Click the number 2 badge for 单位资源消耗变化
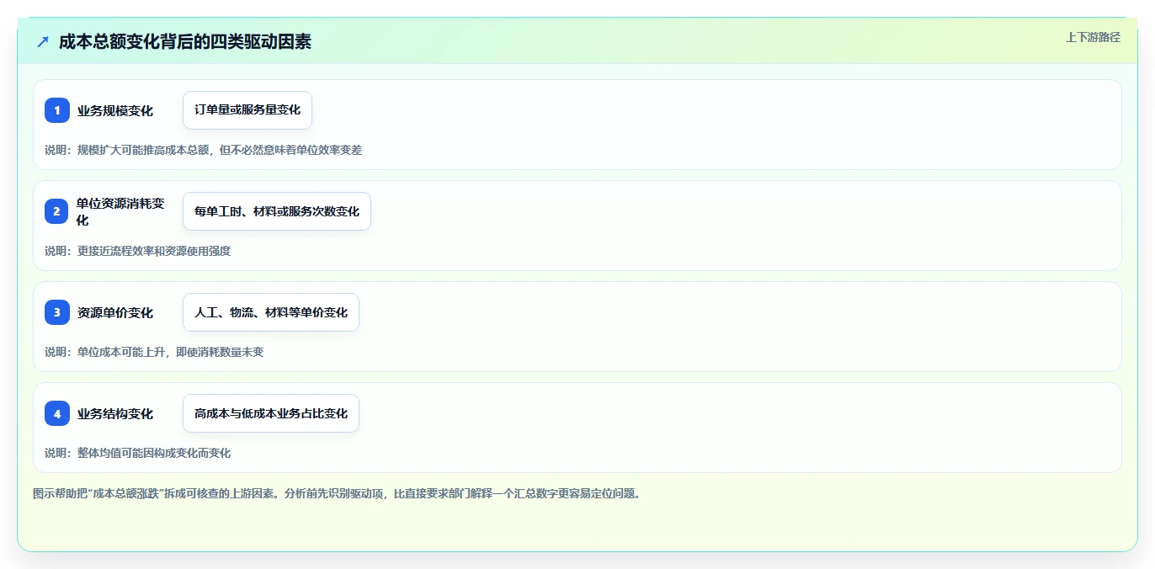This screenshot has height=569, width=1155. [57, 211]
